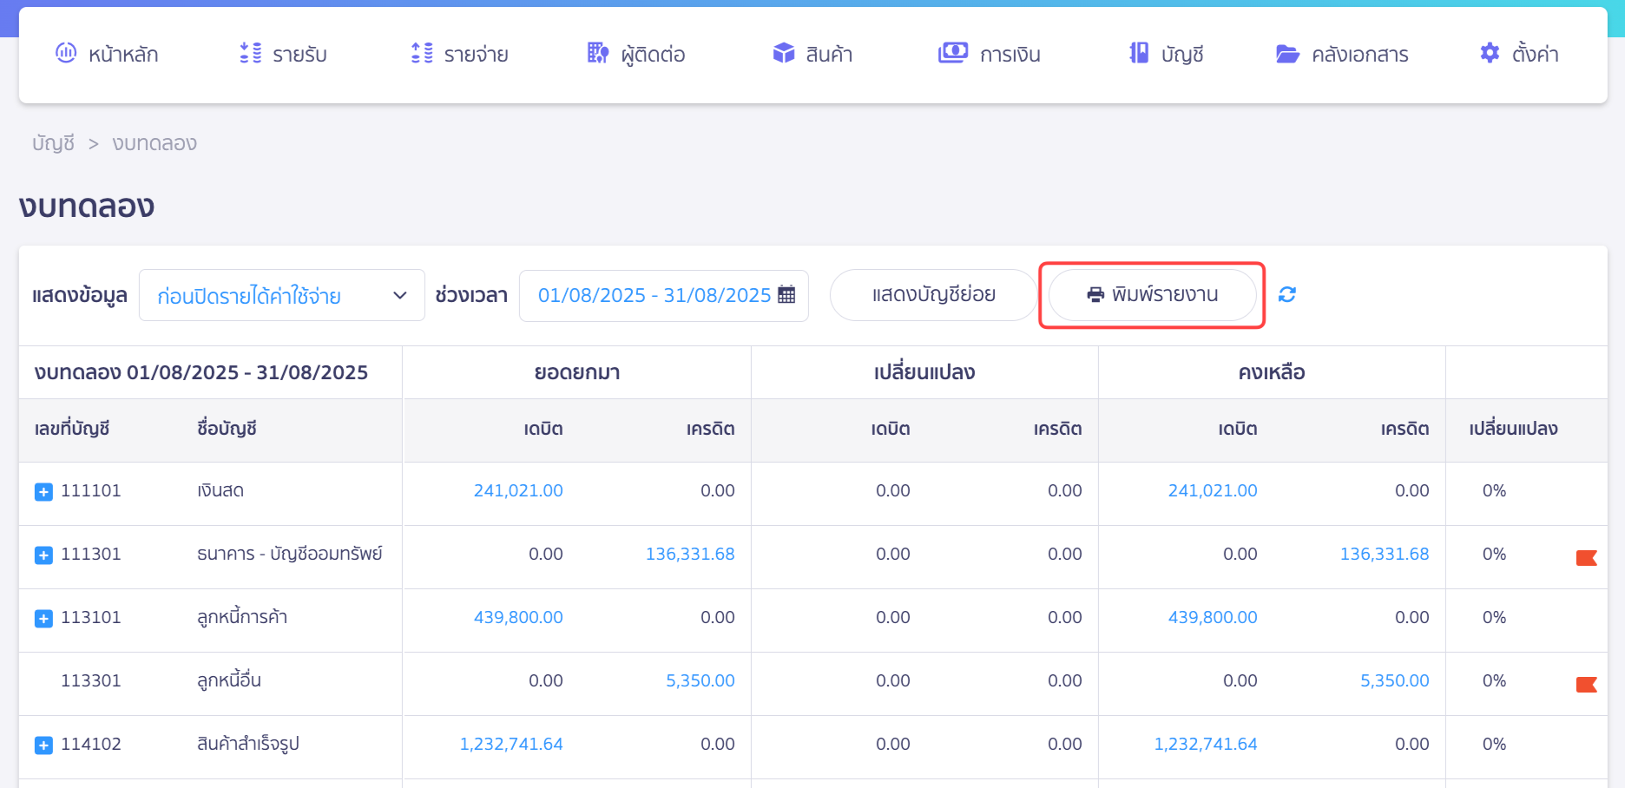Click the สินค้า product box icon
This screenshot has height=788, width=1625.
pyautogui.click(x=784, y=53)
